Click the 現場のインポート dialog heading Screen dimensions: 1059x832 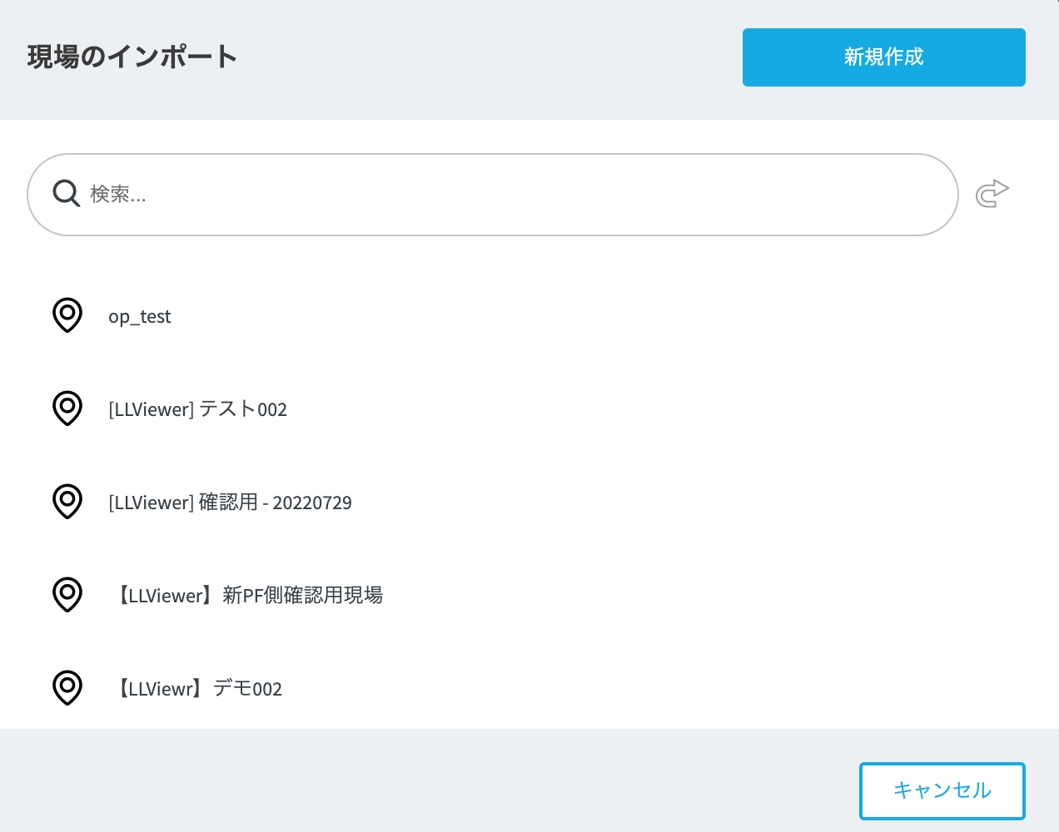point(132,57)
